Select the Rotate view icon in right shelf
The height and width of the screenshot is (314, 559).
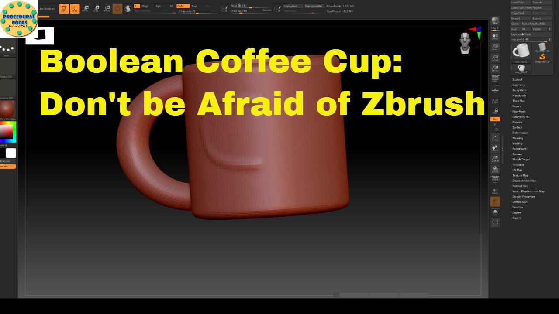point(495,170)
